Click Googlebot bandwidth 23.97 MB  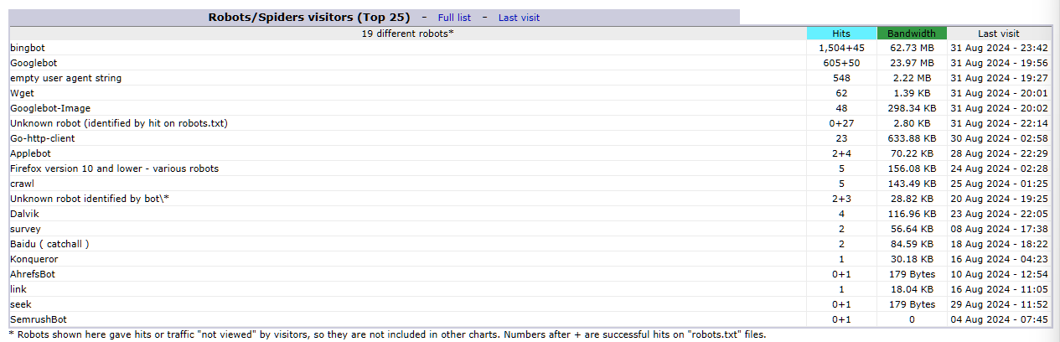pyautogui.click(x=912, y=63)
